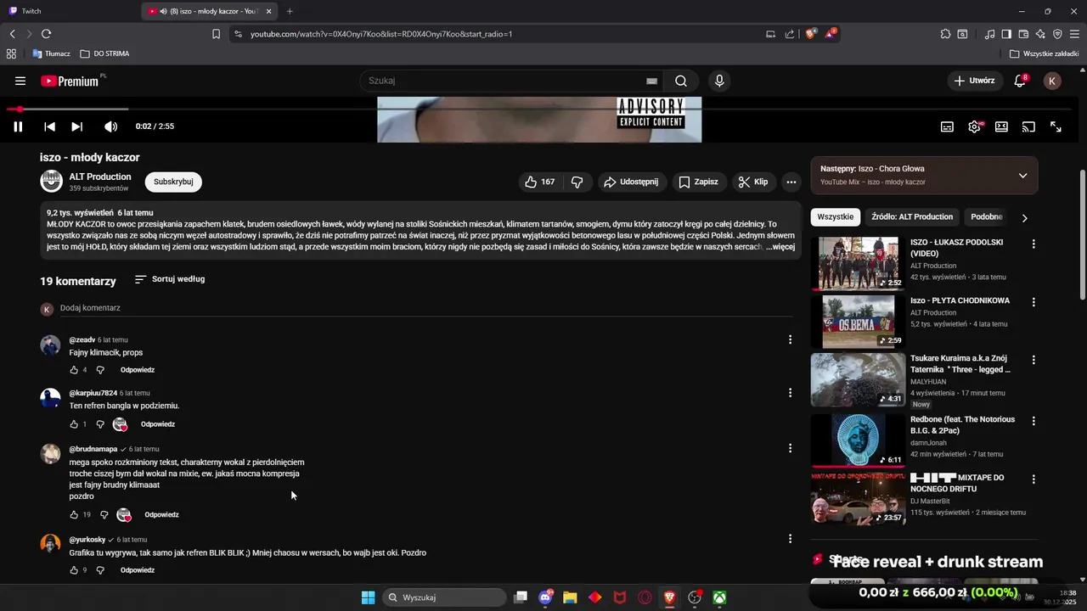The width and height of the screenshot is (1087, 611).
Task: Click the search magnifier button
Action: (681, 81)
